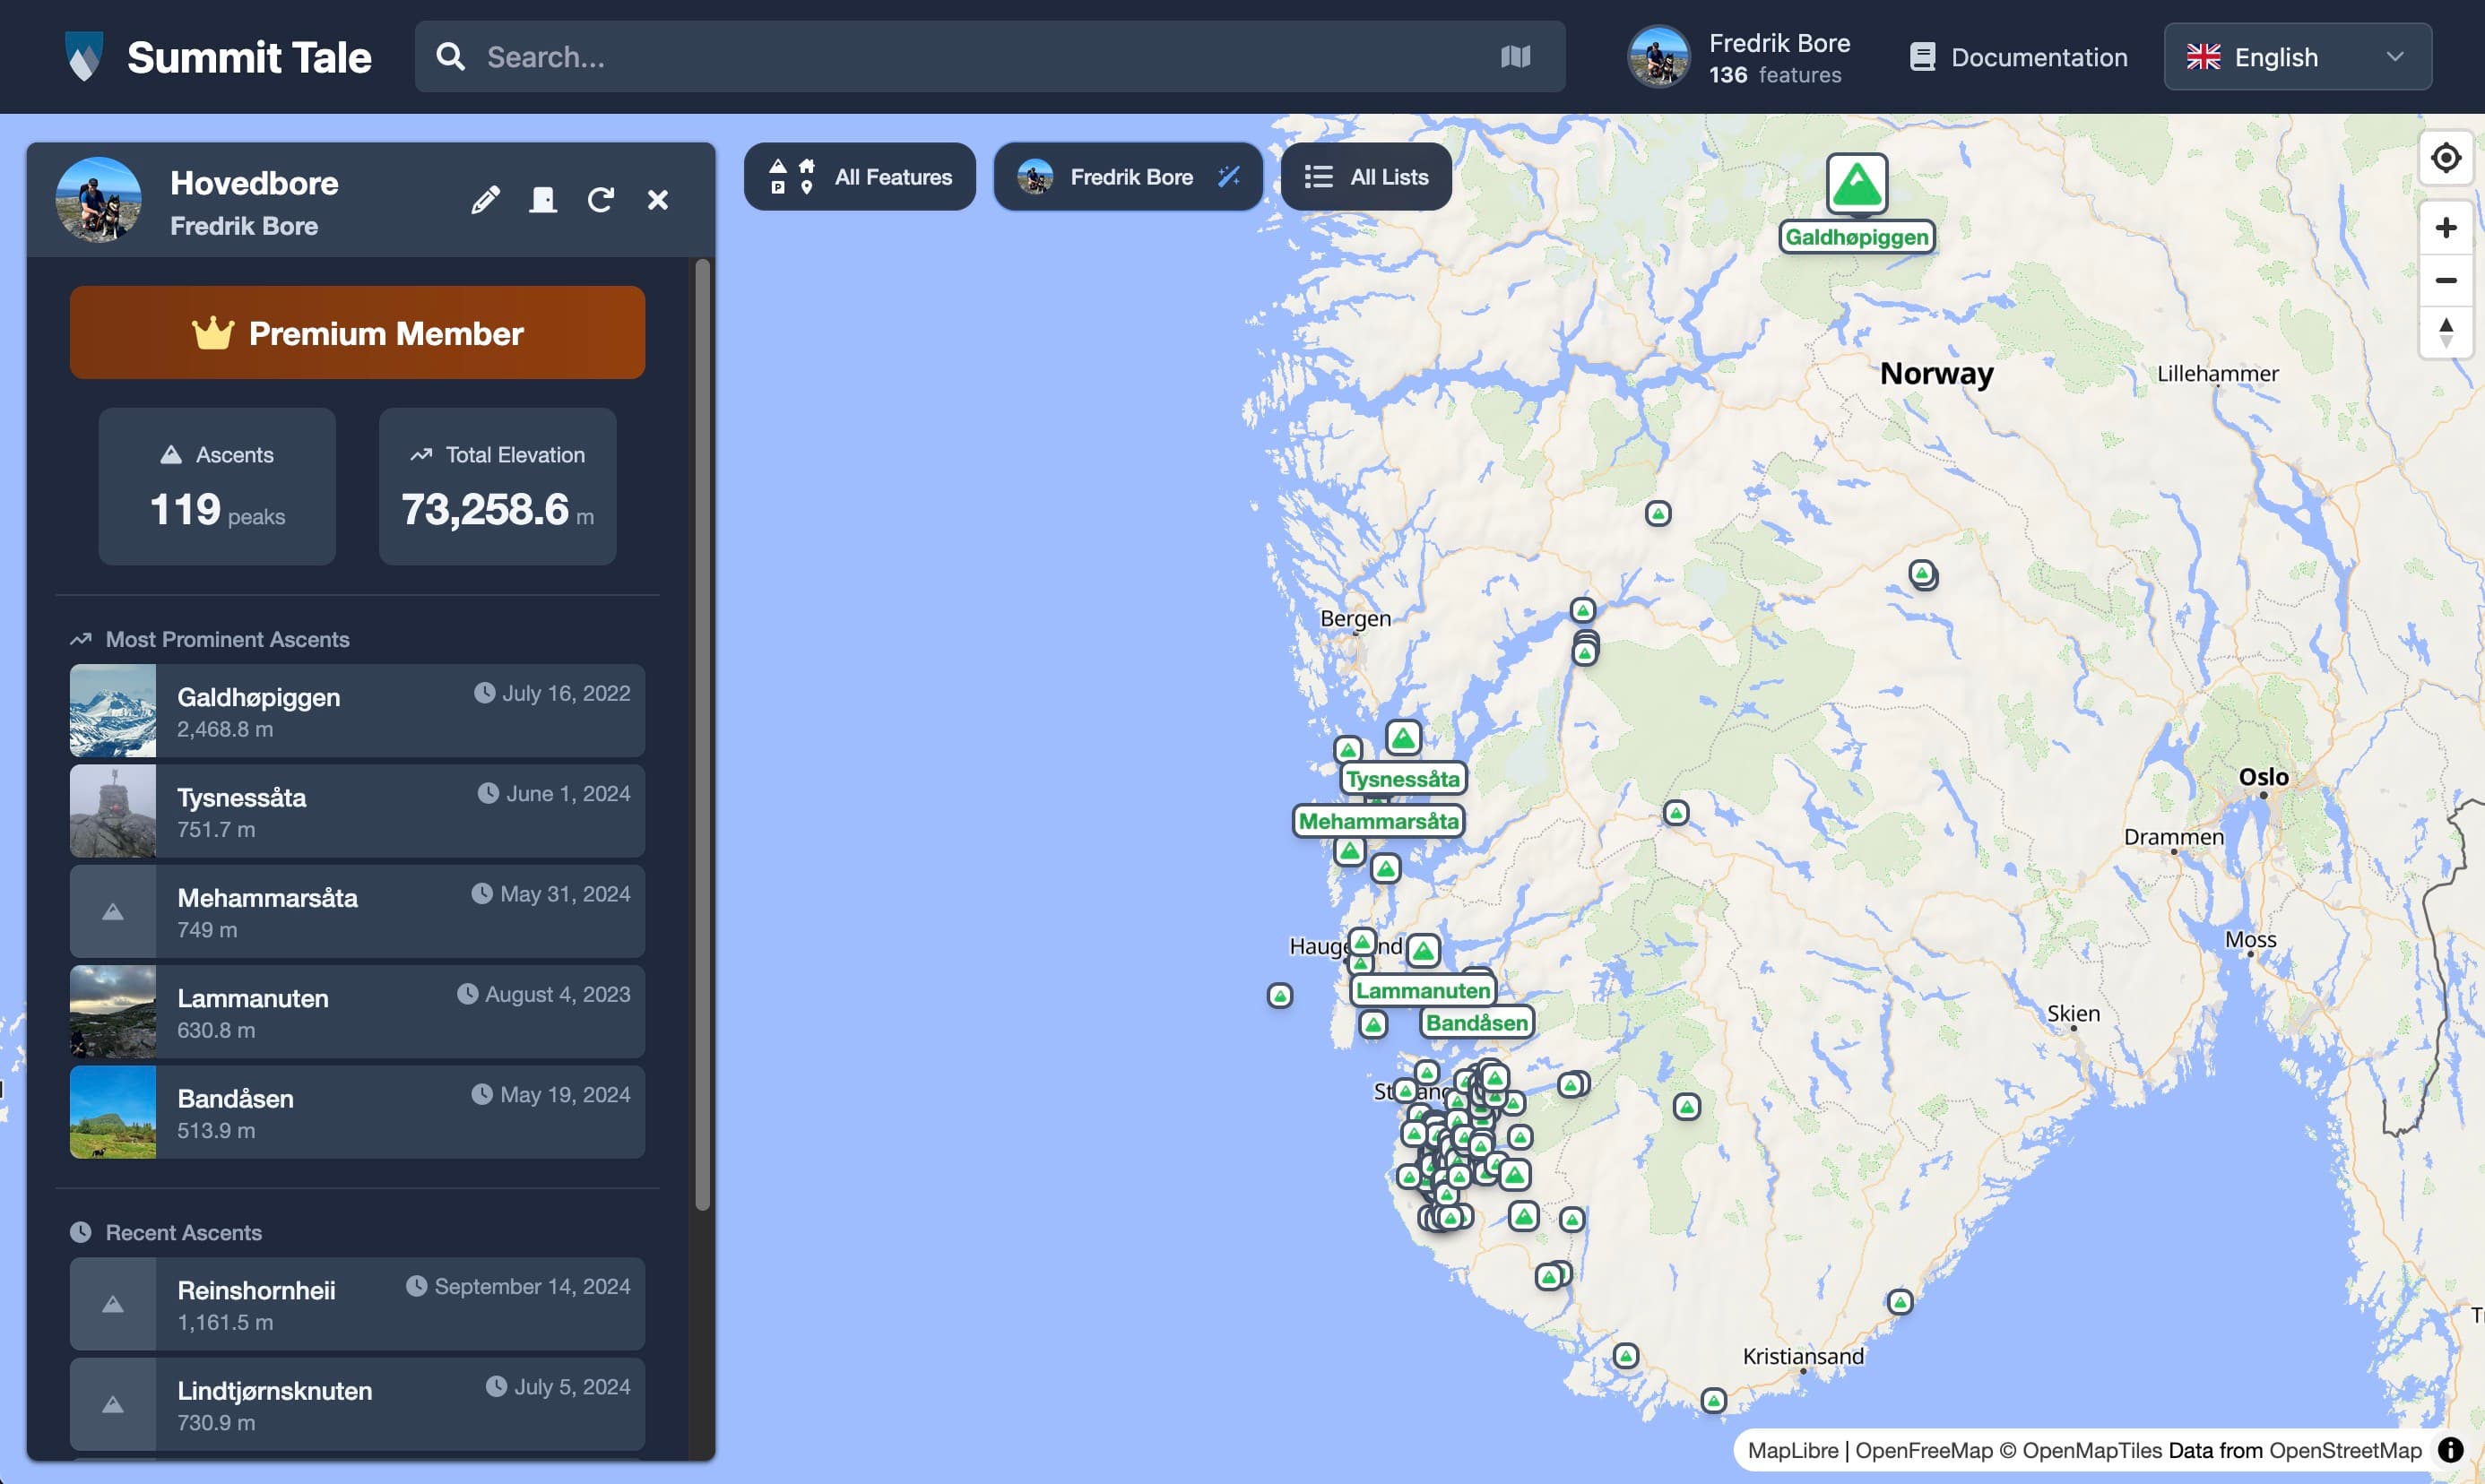
Task: Click the locate me crosshair icon
Action: click(x=2445, y=158)
